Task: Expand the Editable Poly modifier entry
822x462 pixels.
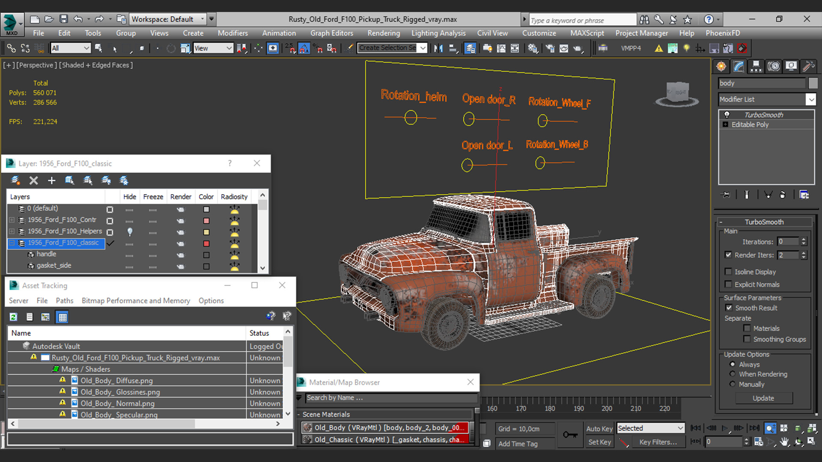Action: click(725, 124)
